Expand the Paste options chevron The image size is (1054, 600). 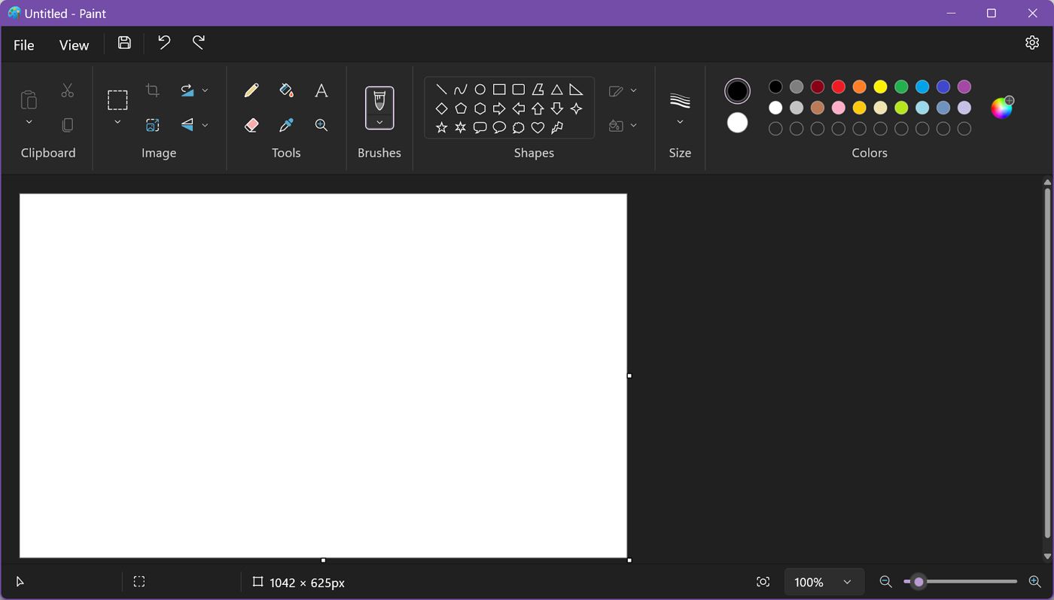click(x=29, y=122)
